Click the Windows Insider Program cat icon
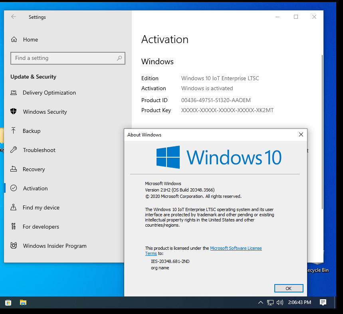Viewport: 343px width, 314px height. tap(14, 245)
